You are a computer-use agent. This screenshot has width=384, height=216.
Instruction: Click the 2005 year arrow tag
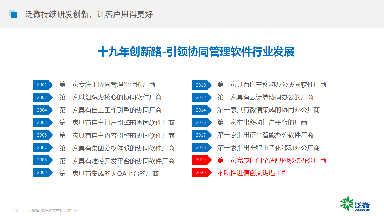coord(43,122)
